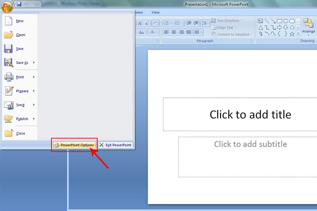Click Increase List Level indent icon

coord(196,23)
